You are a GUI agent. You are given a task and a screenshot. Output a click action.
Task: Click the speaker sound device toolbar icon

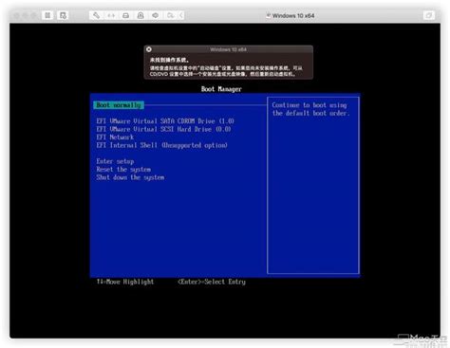point(156,15)
